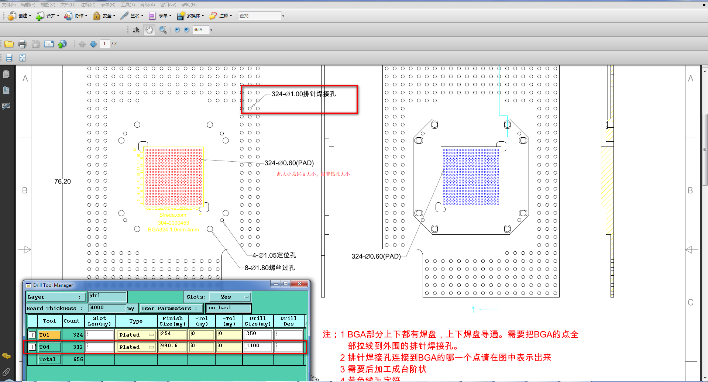Click the Fit Page icon

point(23,58)
